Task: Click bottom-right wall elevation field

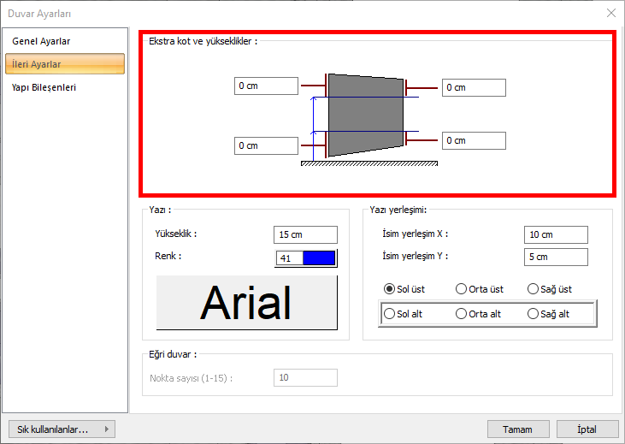Action: pos(474,140)
